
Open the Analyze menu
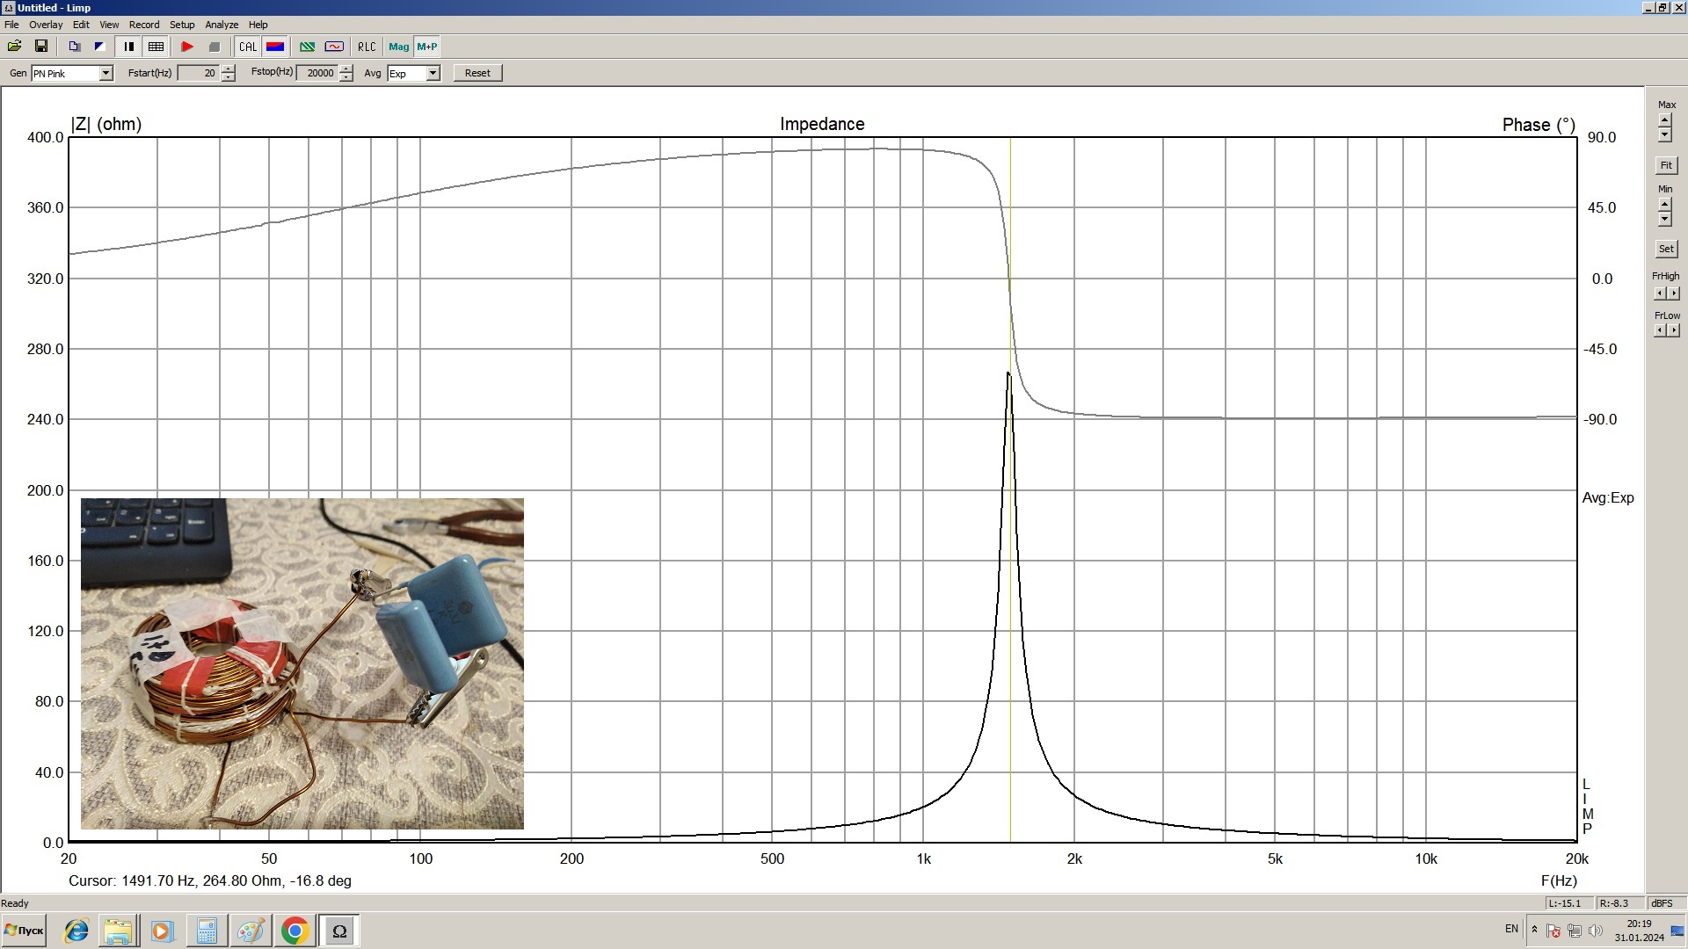click(x=222, y=25)
